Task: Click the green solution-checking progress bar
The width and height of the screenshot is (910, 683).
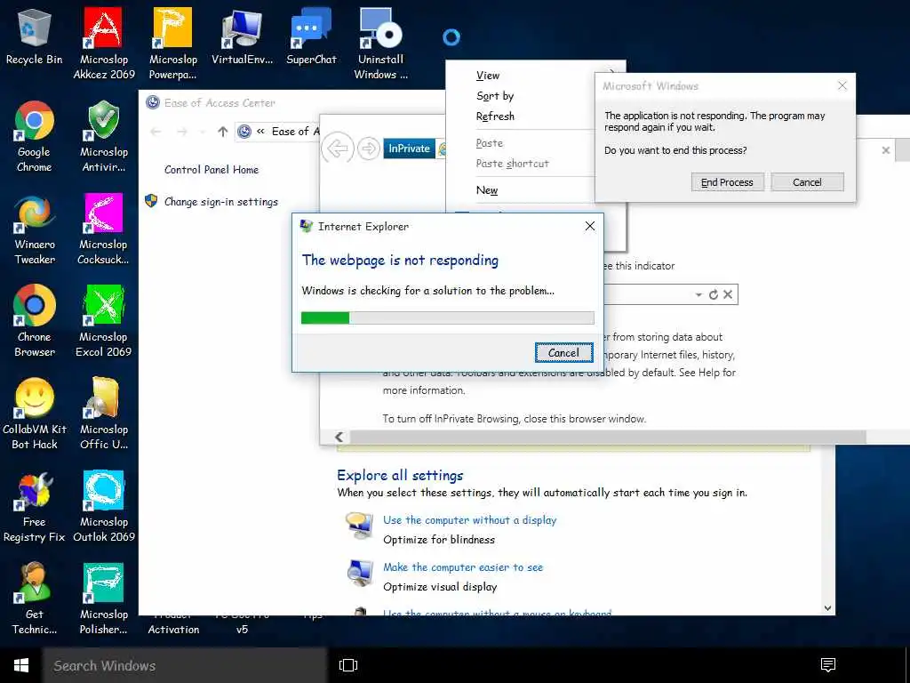Action: coord(448,317)
